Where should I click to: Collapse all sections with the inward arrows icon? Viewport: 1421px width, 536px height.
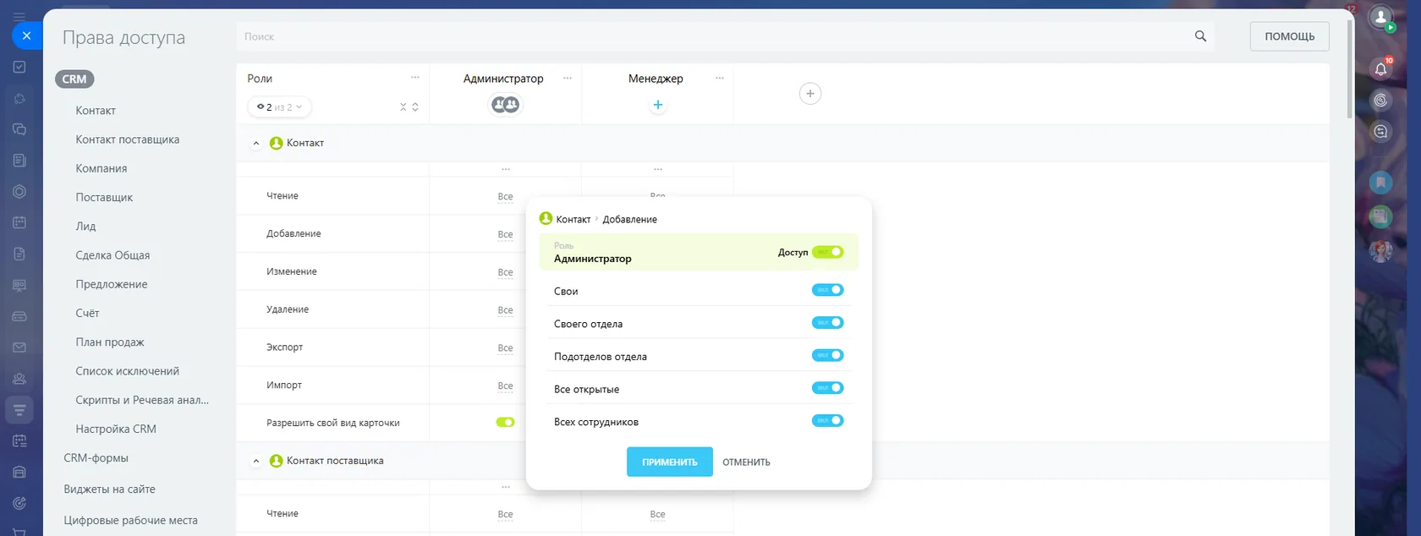pos(403,107)
